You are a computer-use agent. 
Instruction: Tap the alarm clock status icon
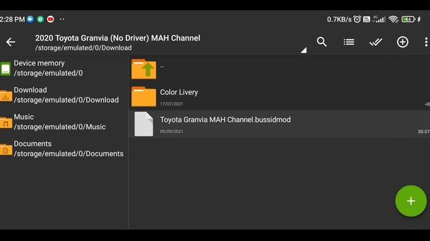coord(357,19)
